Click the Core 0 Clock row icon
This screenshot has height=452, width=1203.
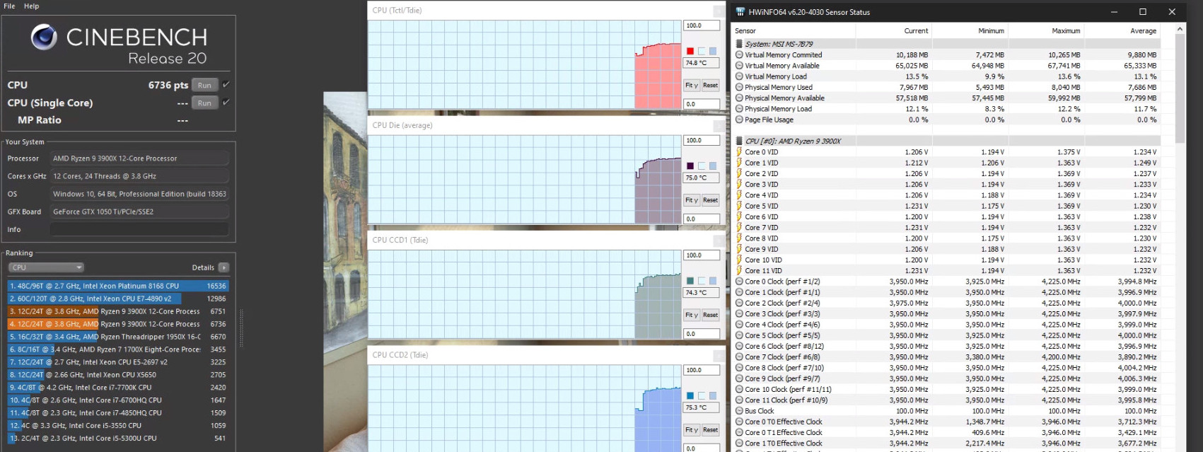click(739, 282)
